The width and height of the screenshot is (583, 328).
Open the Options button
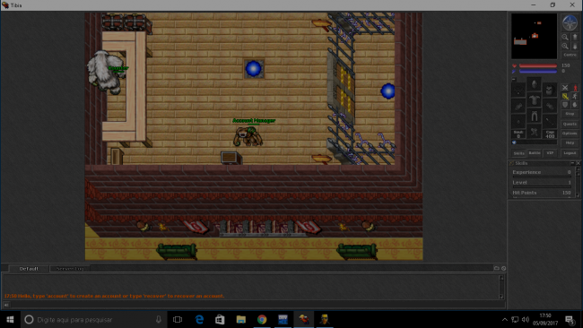pyautogui.click(x=570, y=133)
